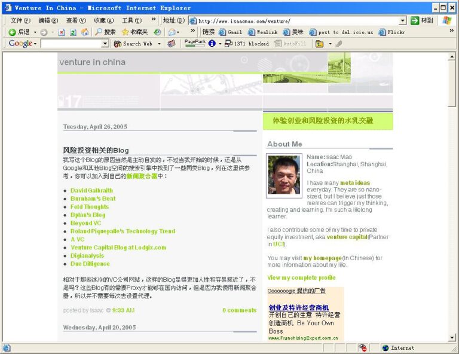The width and height of the screenshot is (459, 354).
Task: Open the 收藏(A) menu
Action: (x=103, y=20)
